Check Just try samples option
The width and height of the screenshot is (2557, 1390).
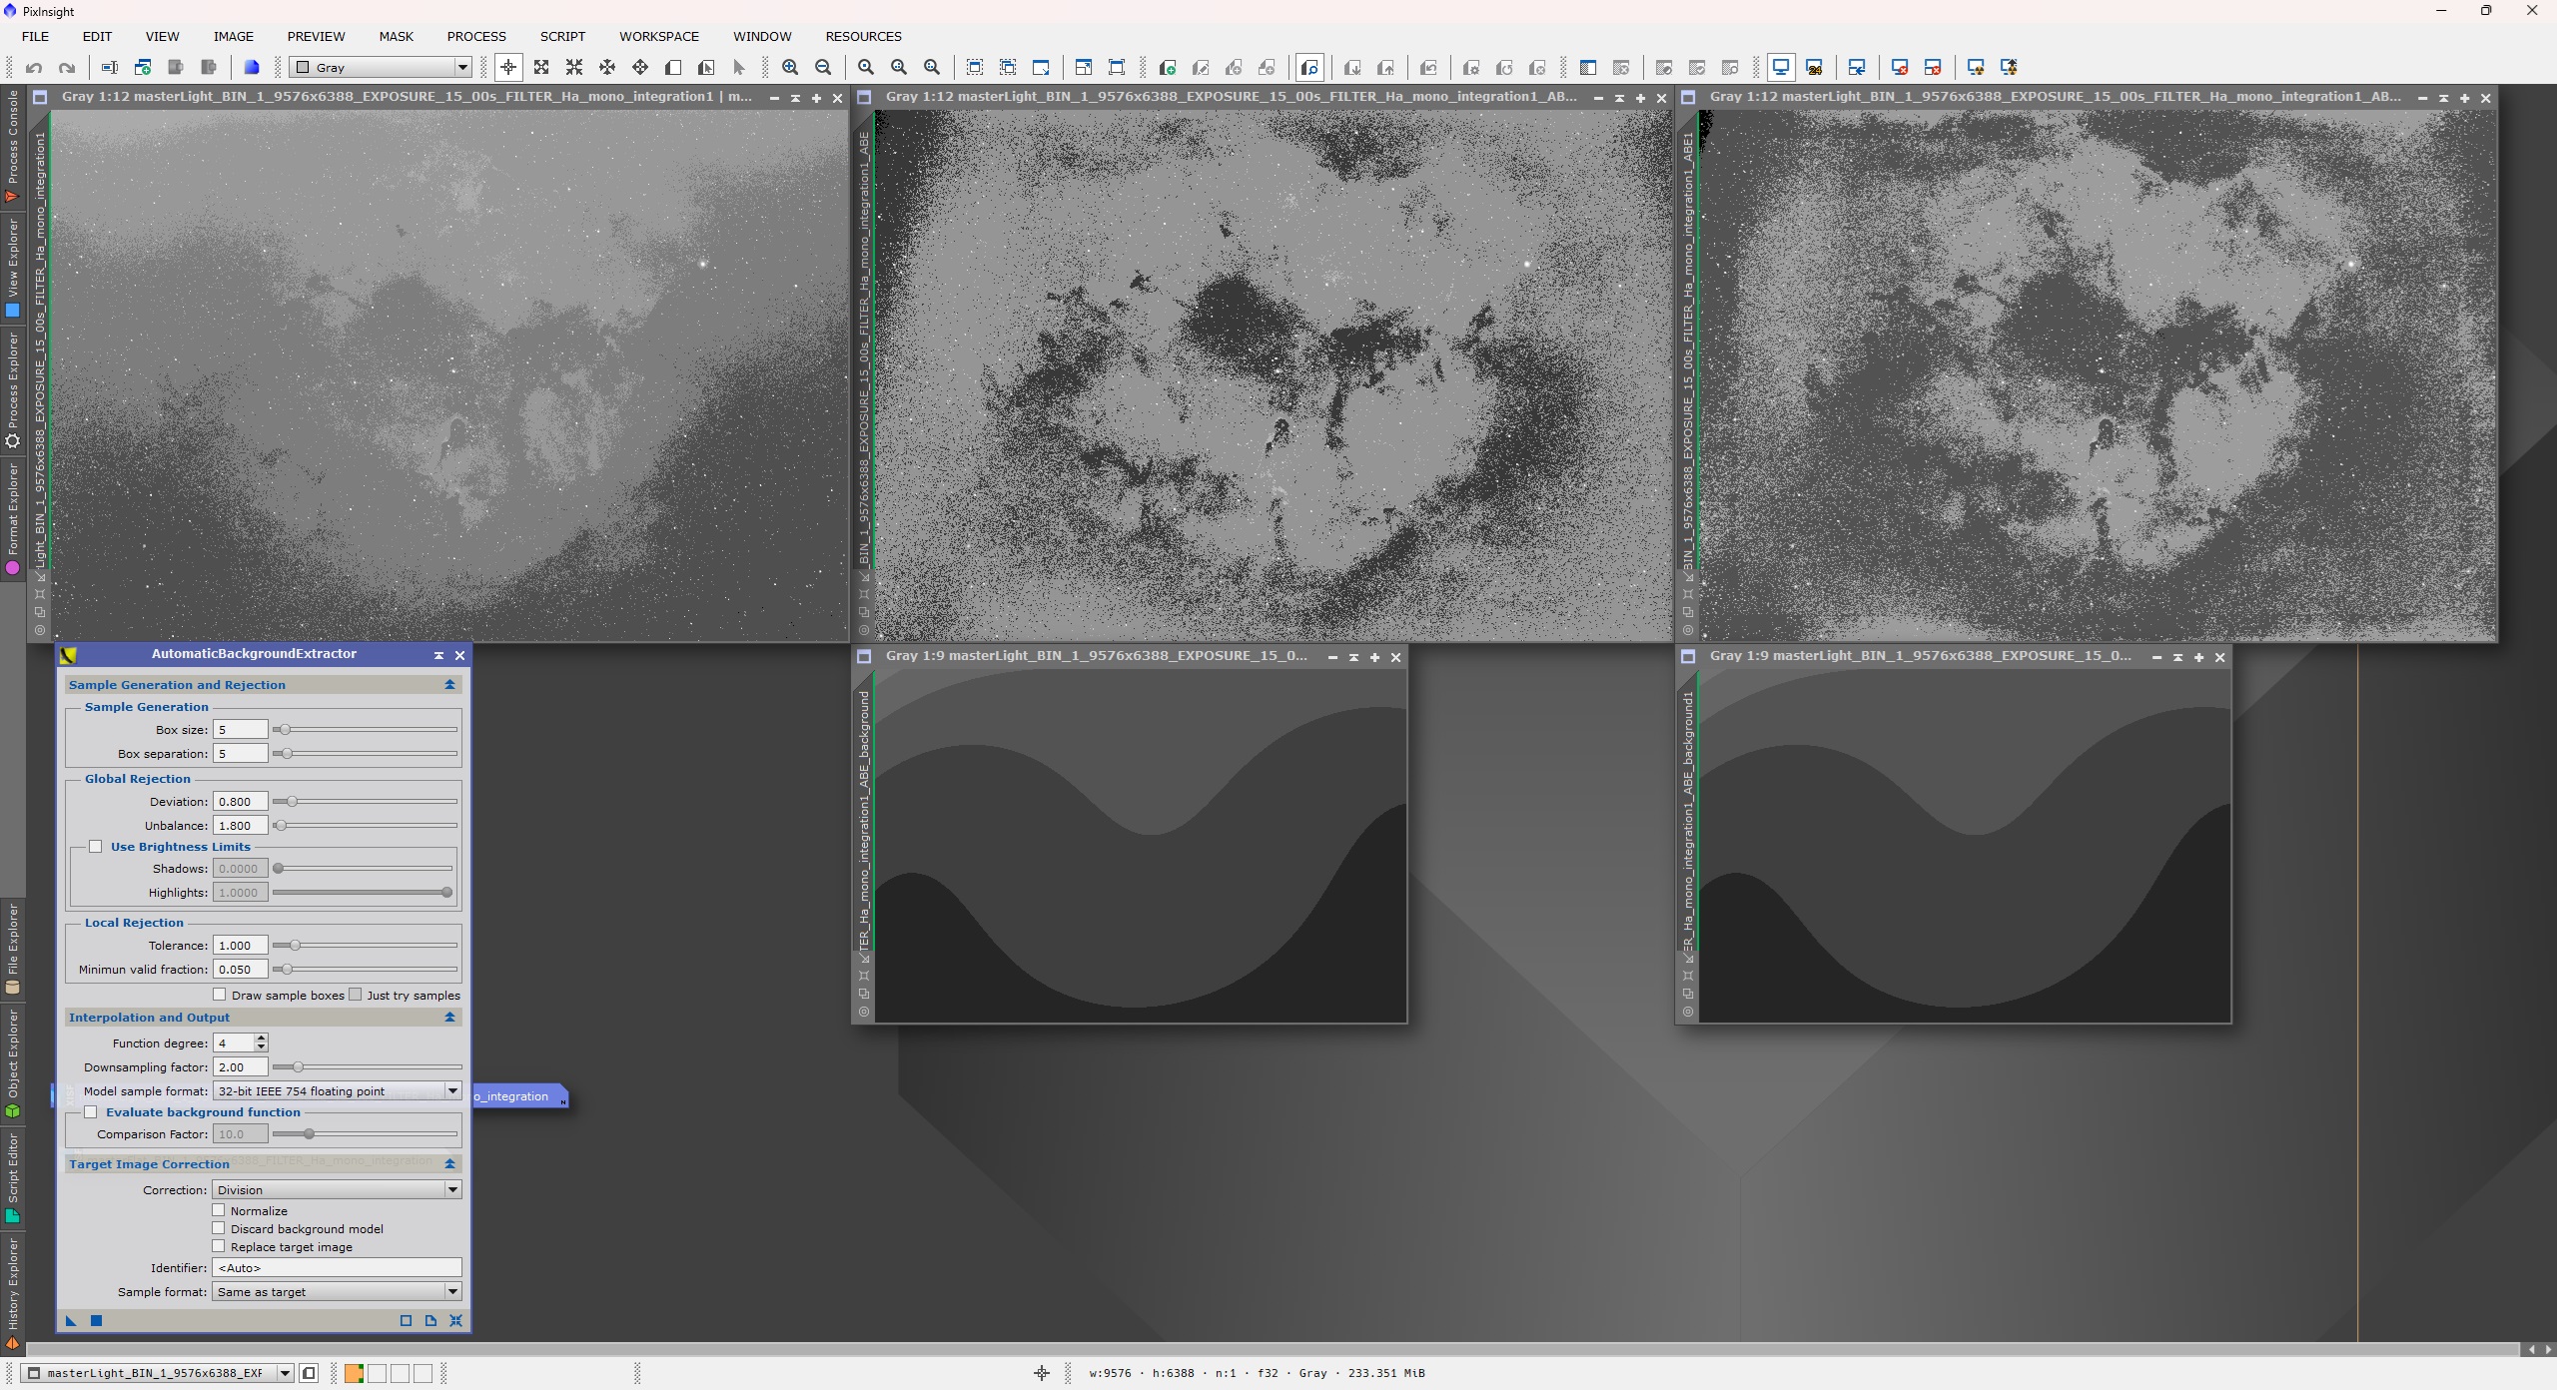(355, 995)
